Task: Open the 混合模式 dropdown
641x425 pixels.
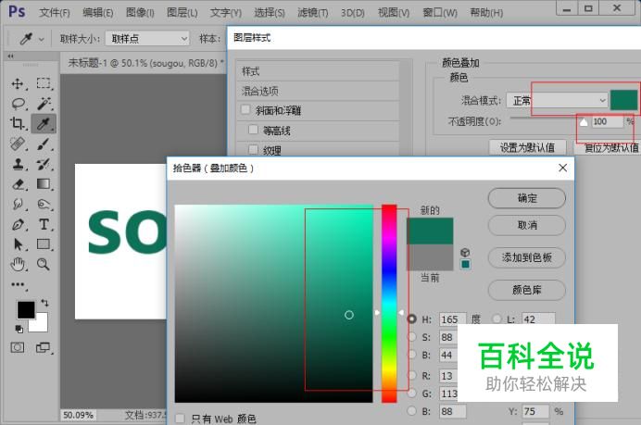Action: click(558, 100)
